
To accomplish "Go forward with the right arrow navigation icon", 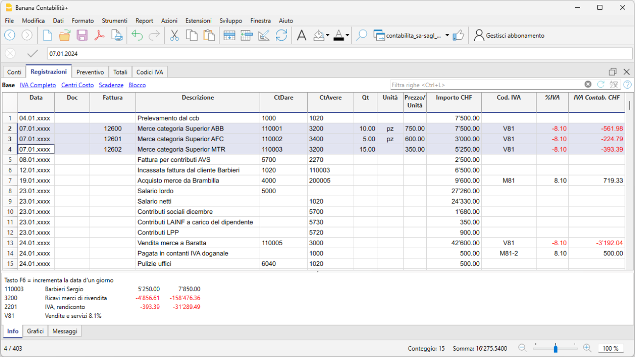I will pyautogui.click(x=27, y=35).
